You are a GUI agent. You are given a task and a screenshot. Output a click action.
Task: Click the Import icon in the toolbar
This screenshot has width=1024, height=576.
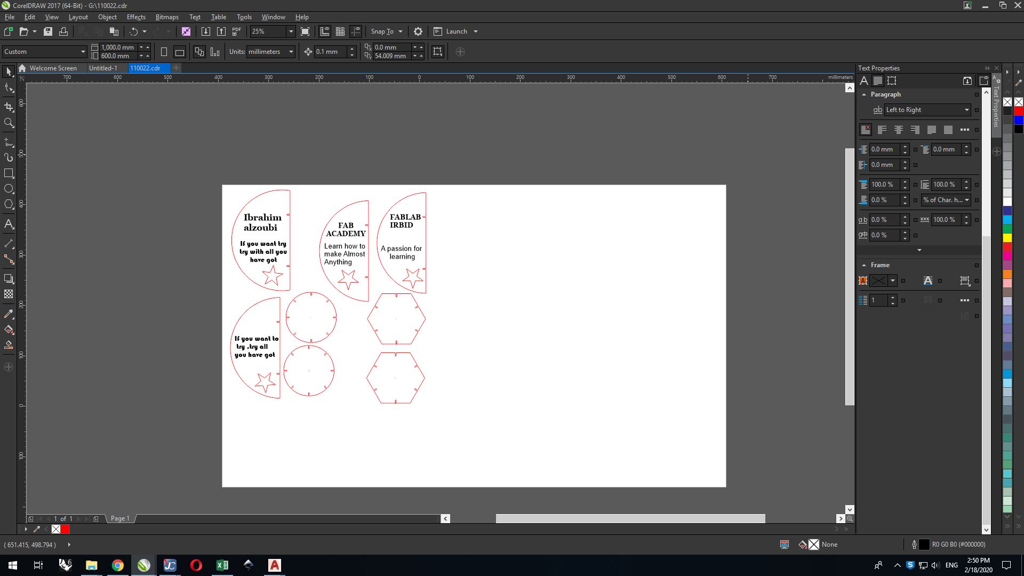click(205, 31)
